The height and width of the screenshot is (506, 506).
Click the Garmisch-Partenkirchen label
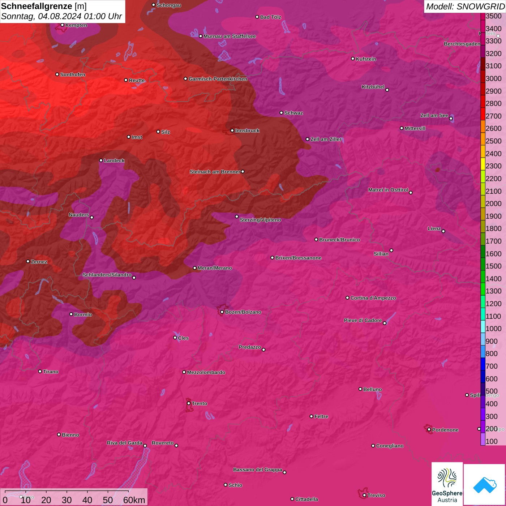(218, 79)
